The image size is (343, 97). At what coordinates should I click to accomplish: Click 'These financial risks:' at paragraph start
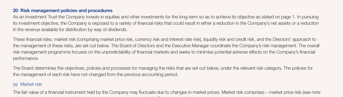click(x=33, y=40)
